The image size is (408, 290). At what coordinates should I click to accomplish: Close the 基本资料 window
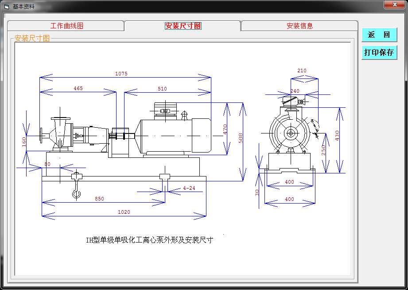394,4
